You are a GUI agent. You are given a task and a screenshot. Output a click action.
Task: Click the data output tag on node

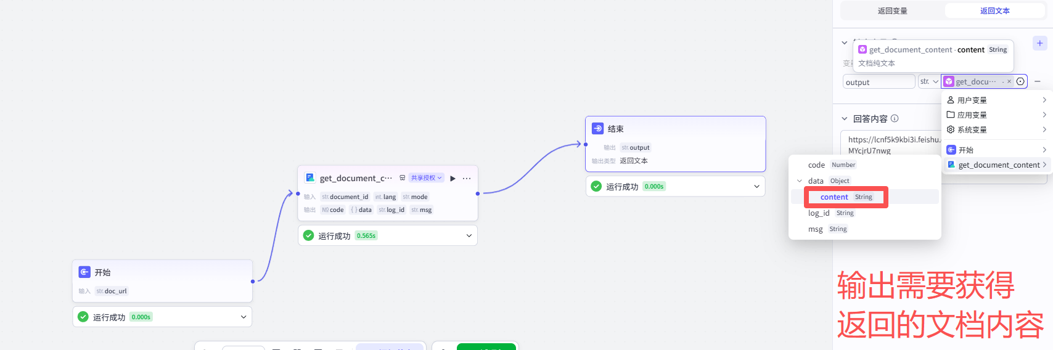[361, 210]
